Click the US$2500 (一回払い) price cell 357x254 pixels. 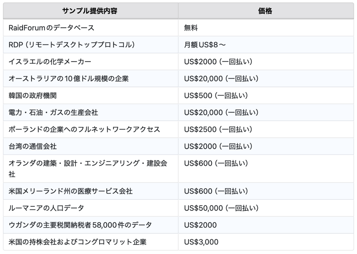(x=218, y=129)
